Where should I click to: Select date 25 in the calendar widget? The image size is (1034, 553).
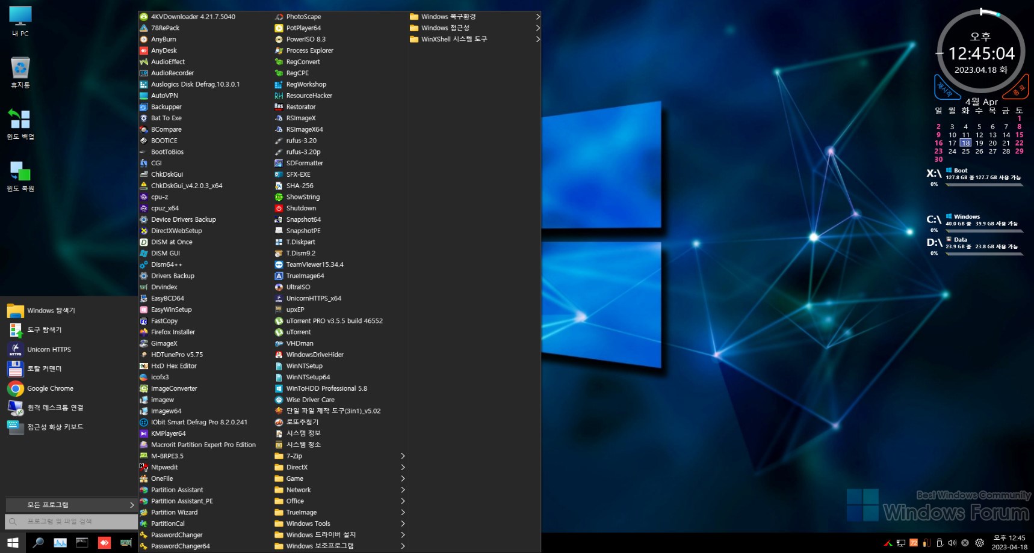(965, 151)
